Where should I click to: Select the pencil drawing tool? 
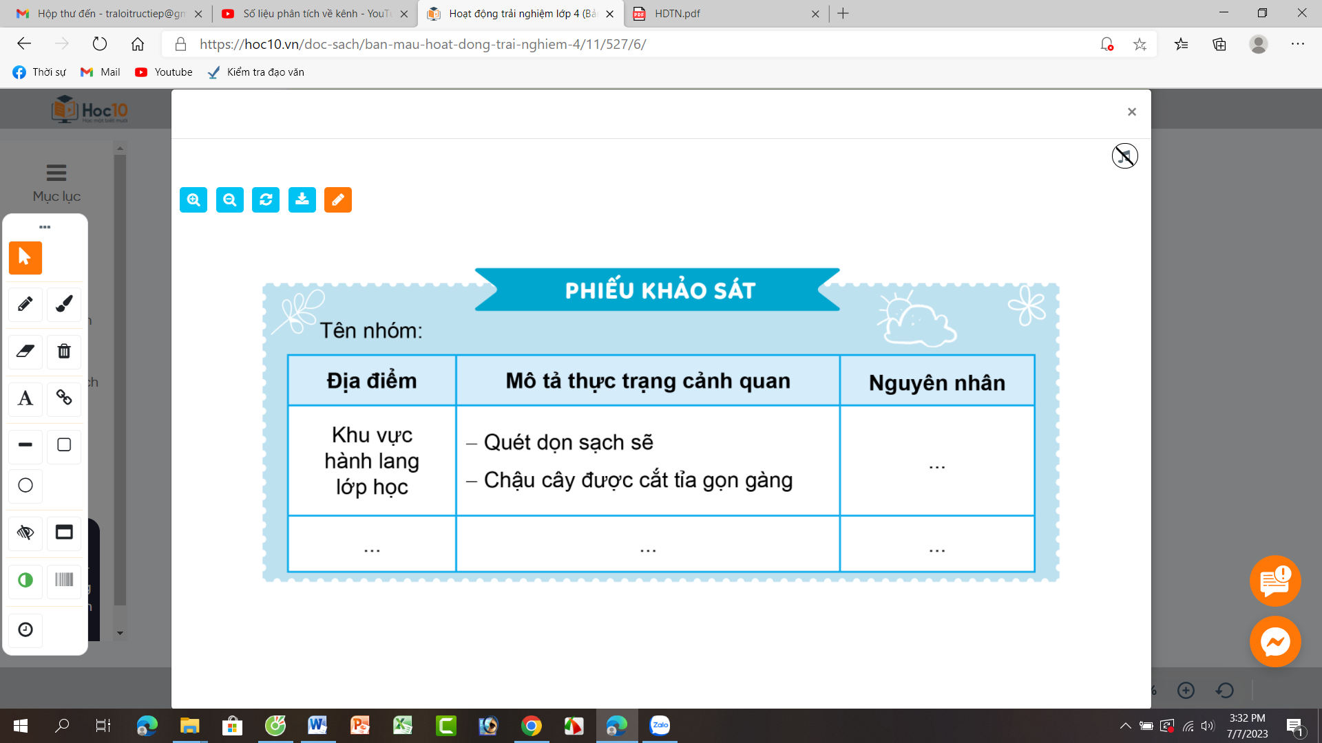[x=25, y=304]
